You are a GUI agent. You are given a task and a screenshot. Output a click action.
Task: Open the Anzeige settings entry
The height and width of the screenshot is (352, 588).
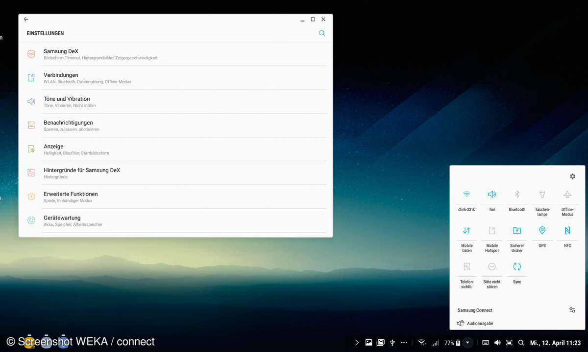pyautogui.click(x=176, y=149)
